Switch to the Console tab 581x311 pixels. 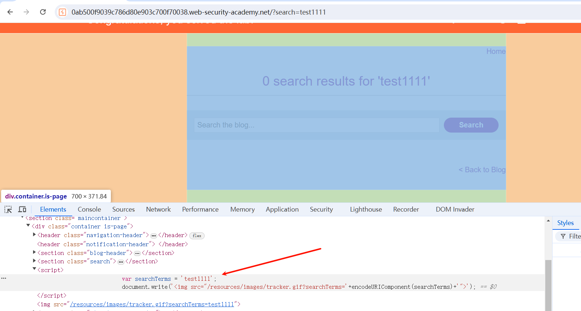89,209
